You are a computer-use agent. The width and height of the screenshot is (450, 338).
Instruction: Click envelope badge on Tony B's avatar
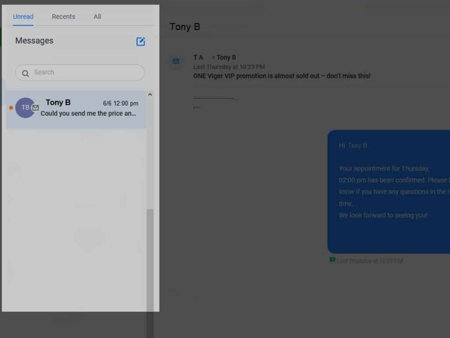click(36, 108)
